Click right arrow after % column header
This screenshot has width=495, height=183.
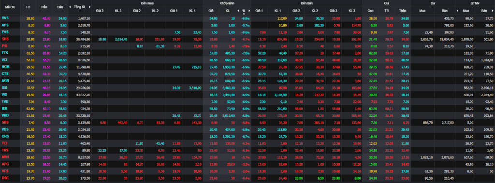[249, 11]
